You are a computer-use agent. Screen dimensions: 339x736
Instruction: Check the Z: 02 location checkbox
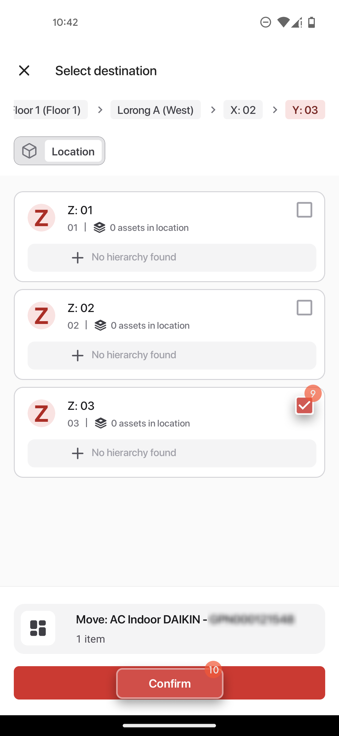[304, 308]
